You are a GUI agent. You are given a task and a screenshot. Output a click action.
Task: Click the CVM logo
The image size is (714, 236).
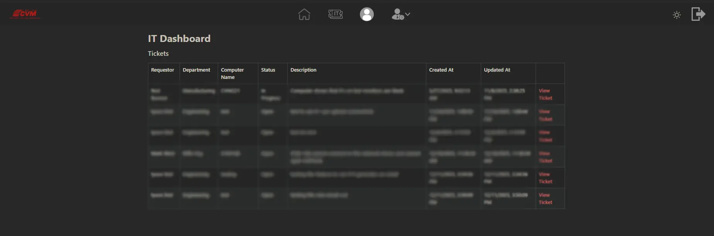pos(25,14)
